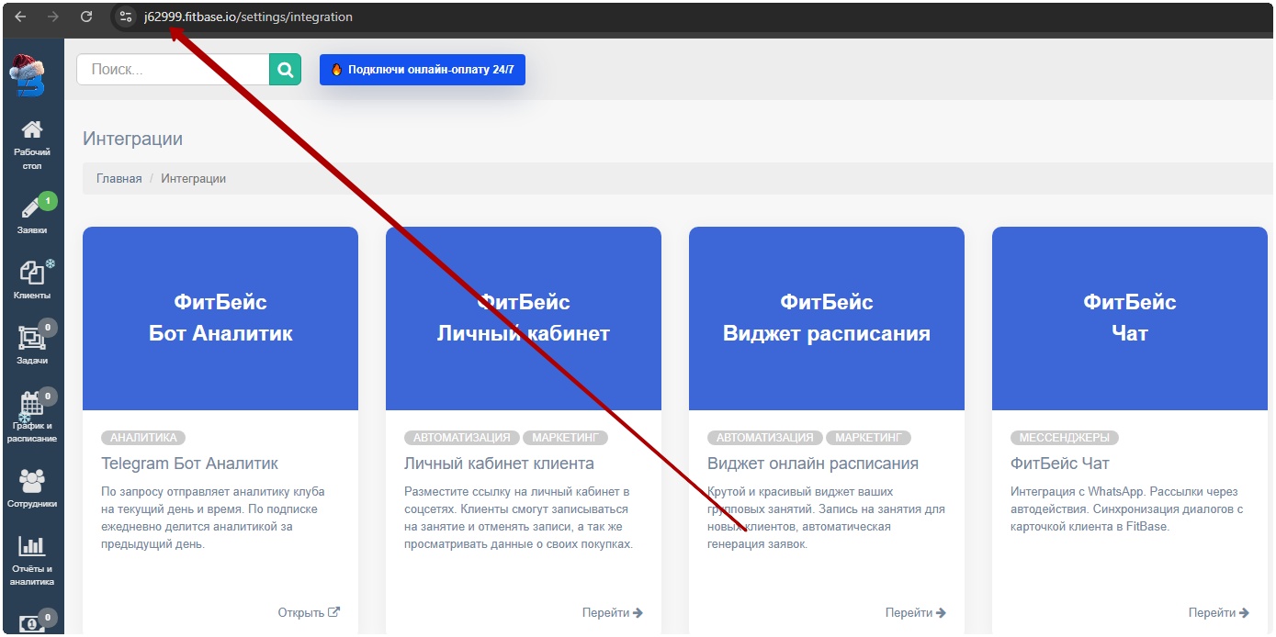This screenshot has width=1276, height=637.
Task: Click Подключи онлайн-оплату 24/7 button
Action: pyautogui.click(x=423, y=70)
